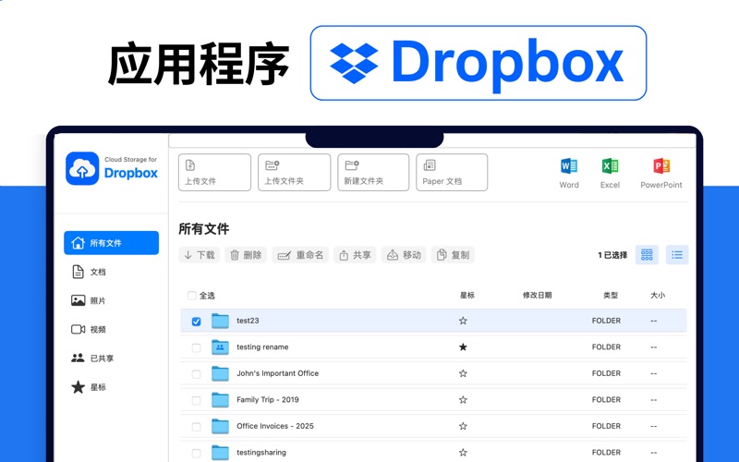Click the 下载 download button
The image size is (739, 462).
click(199, 255)
